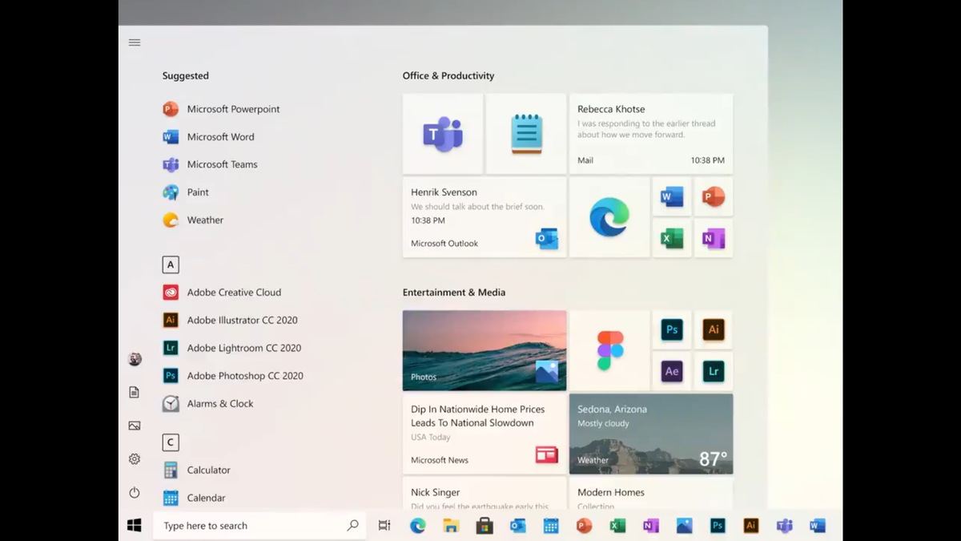Open Photos from the taskbar
Image resolution: width=961 pixels, height=541 pixels.
pyautogui.click(x=684, y=526)
